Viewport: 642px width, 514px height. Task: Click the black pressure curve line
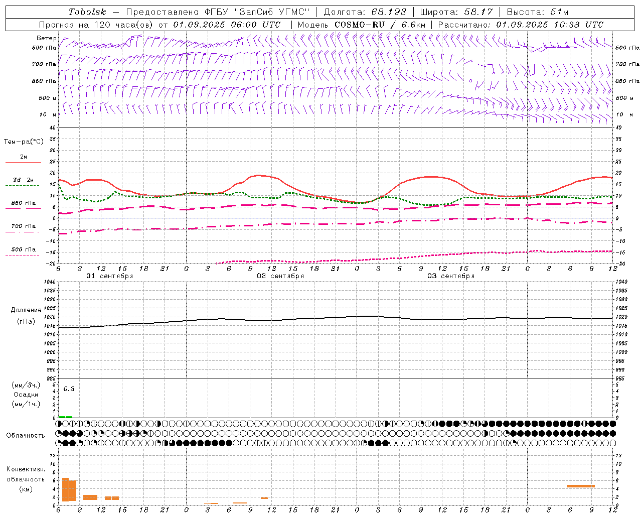tap(336, 318)
